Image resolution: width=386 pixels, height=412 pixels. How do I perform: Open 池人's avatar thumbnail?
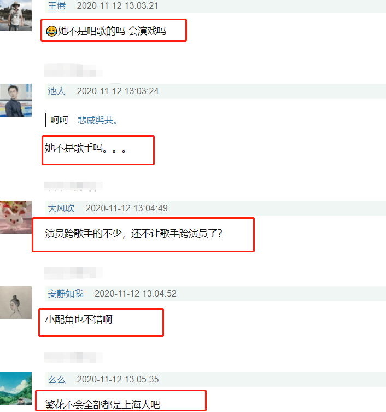click(16, 100)
